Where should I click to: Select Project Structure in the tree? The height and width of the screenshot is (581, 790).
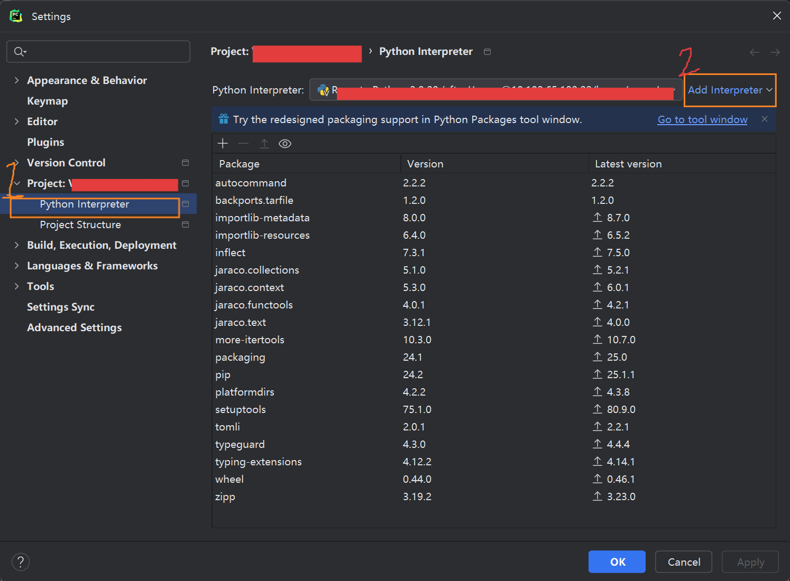click(80, 224)
